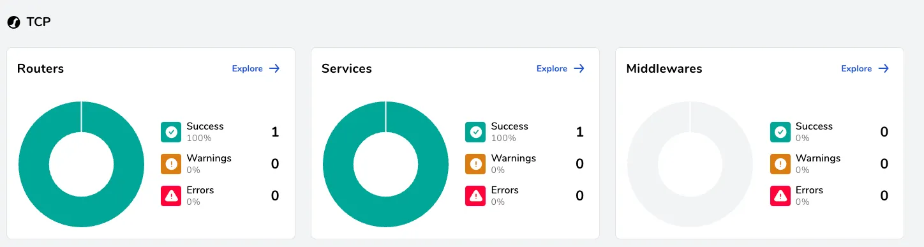This screenshot has height=247, width=924.
Task: Click the Services green donut chart
Action: coord(385,164)
